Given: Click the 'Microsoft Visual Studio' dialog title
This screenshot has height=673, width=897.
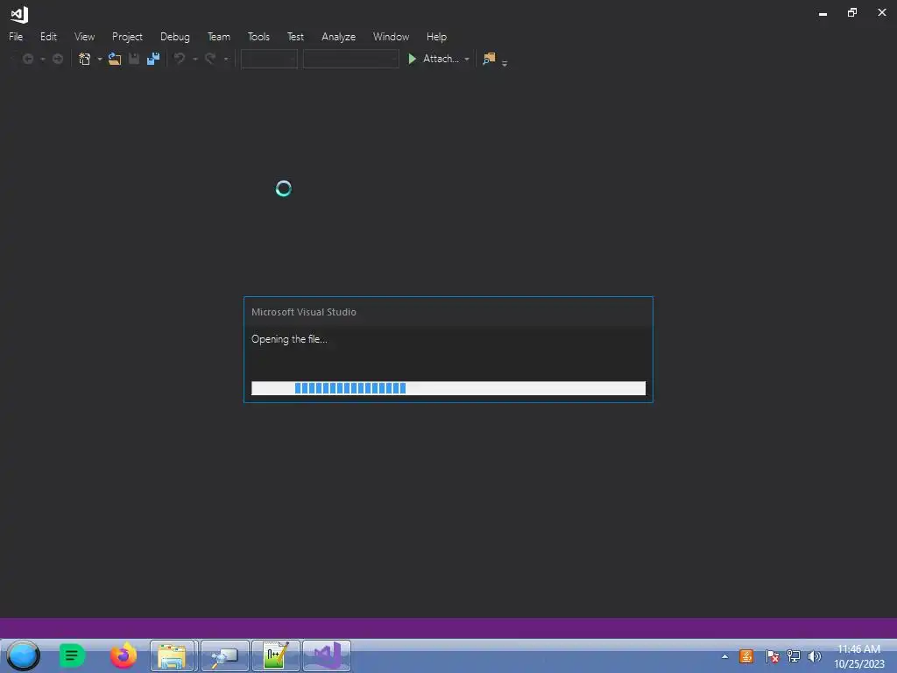Looking at the screenshot, I should pos(304,312).
